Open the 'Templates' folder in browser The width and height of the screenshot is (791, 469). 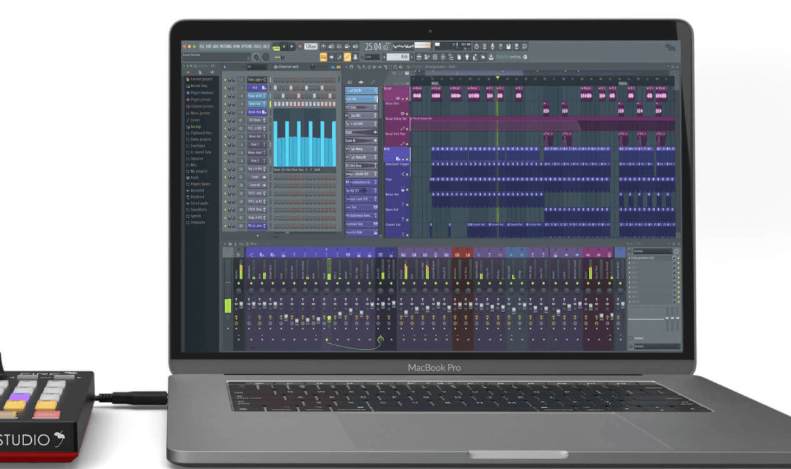[x=196, y=223]
